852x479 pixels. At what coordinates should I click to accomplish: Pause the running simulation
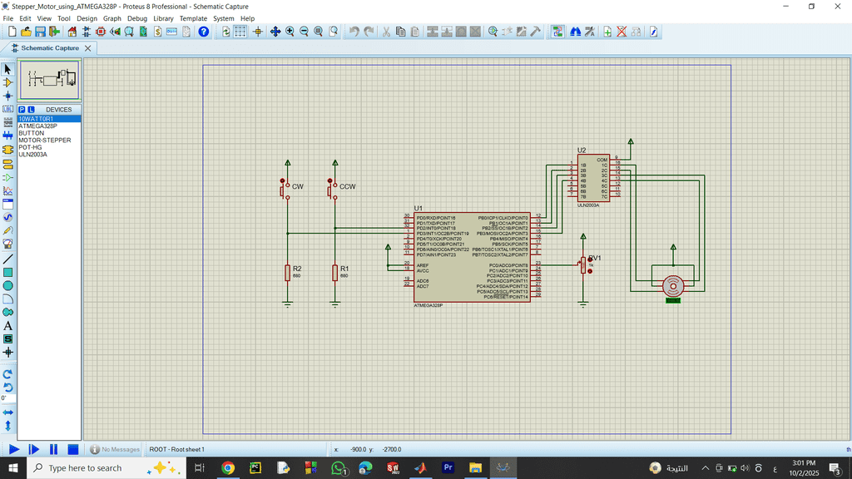click(53, 449)
